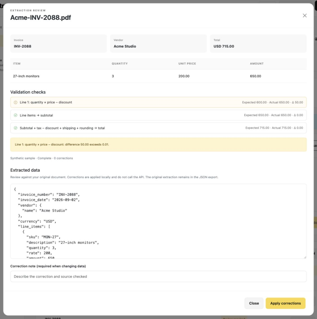Screen dimensions: 317x319
Task: Click the warning icon on Line 1 check
Action: pyautogui.click(x=16, y=102)
